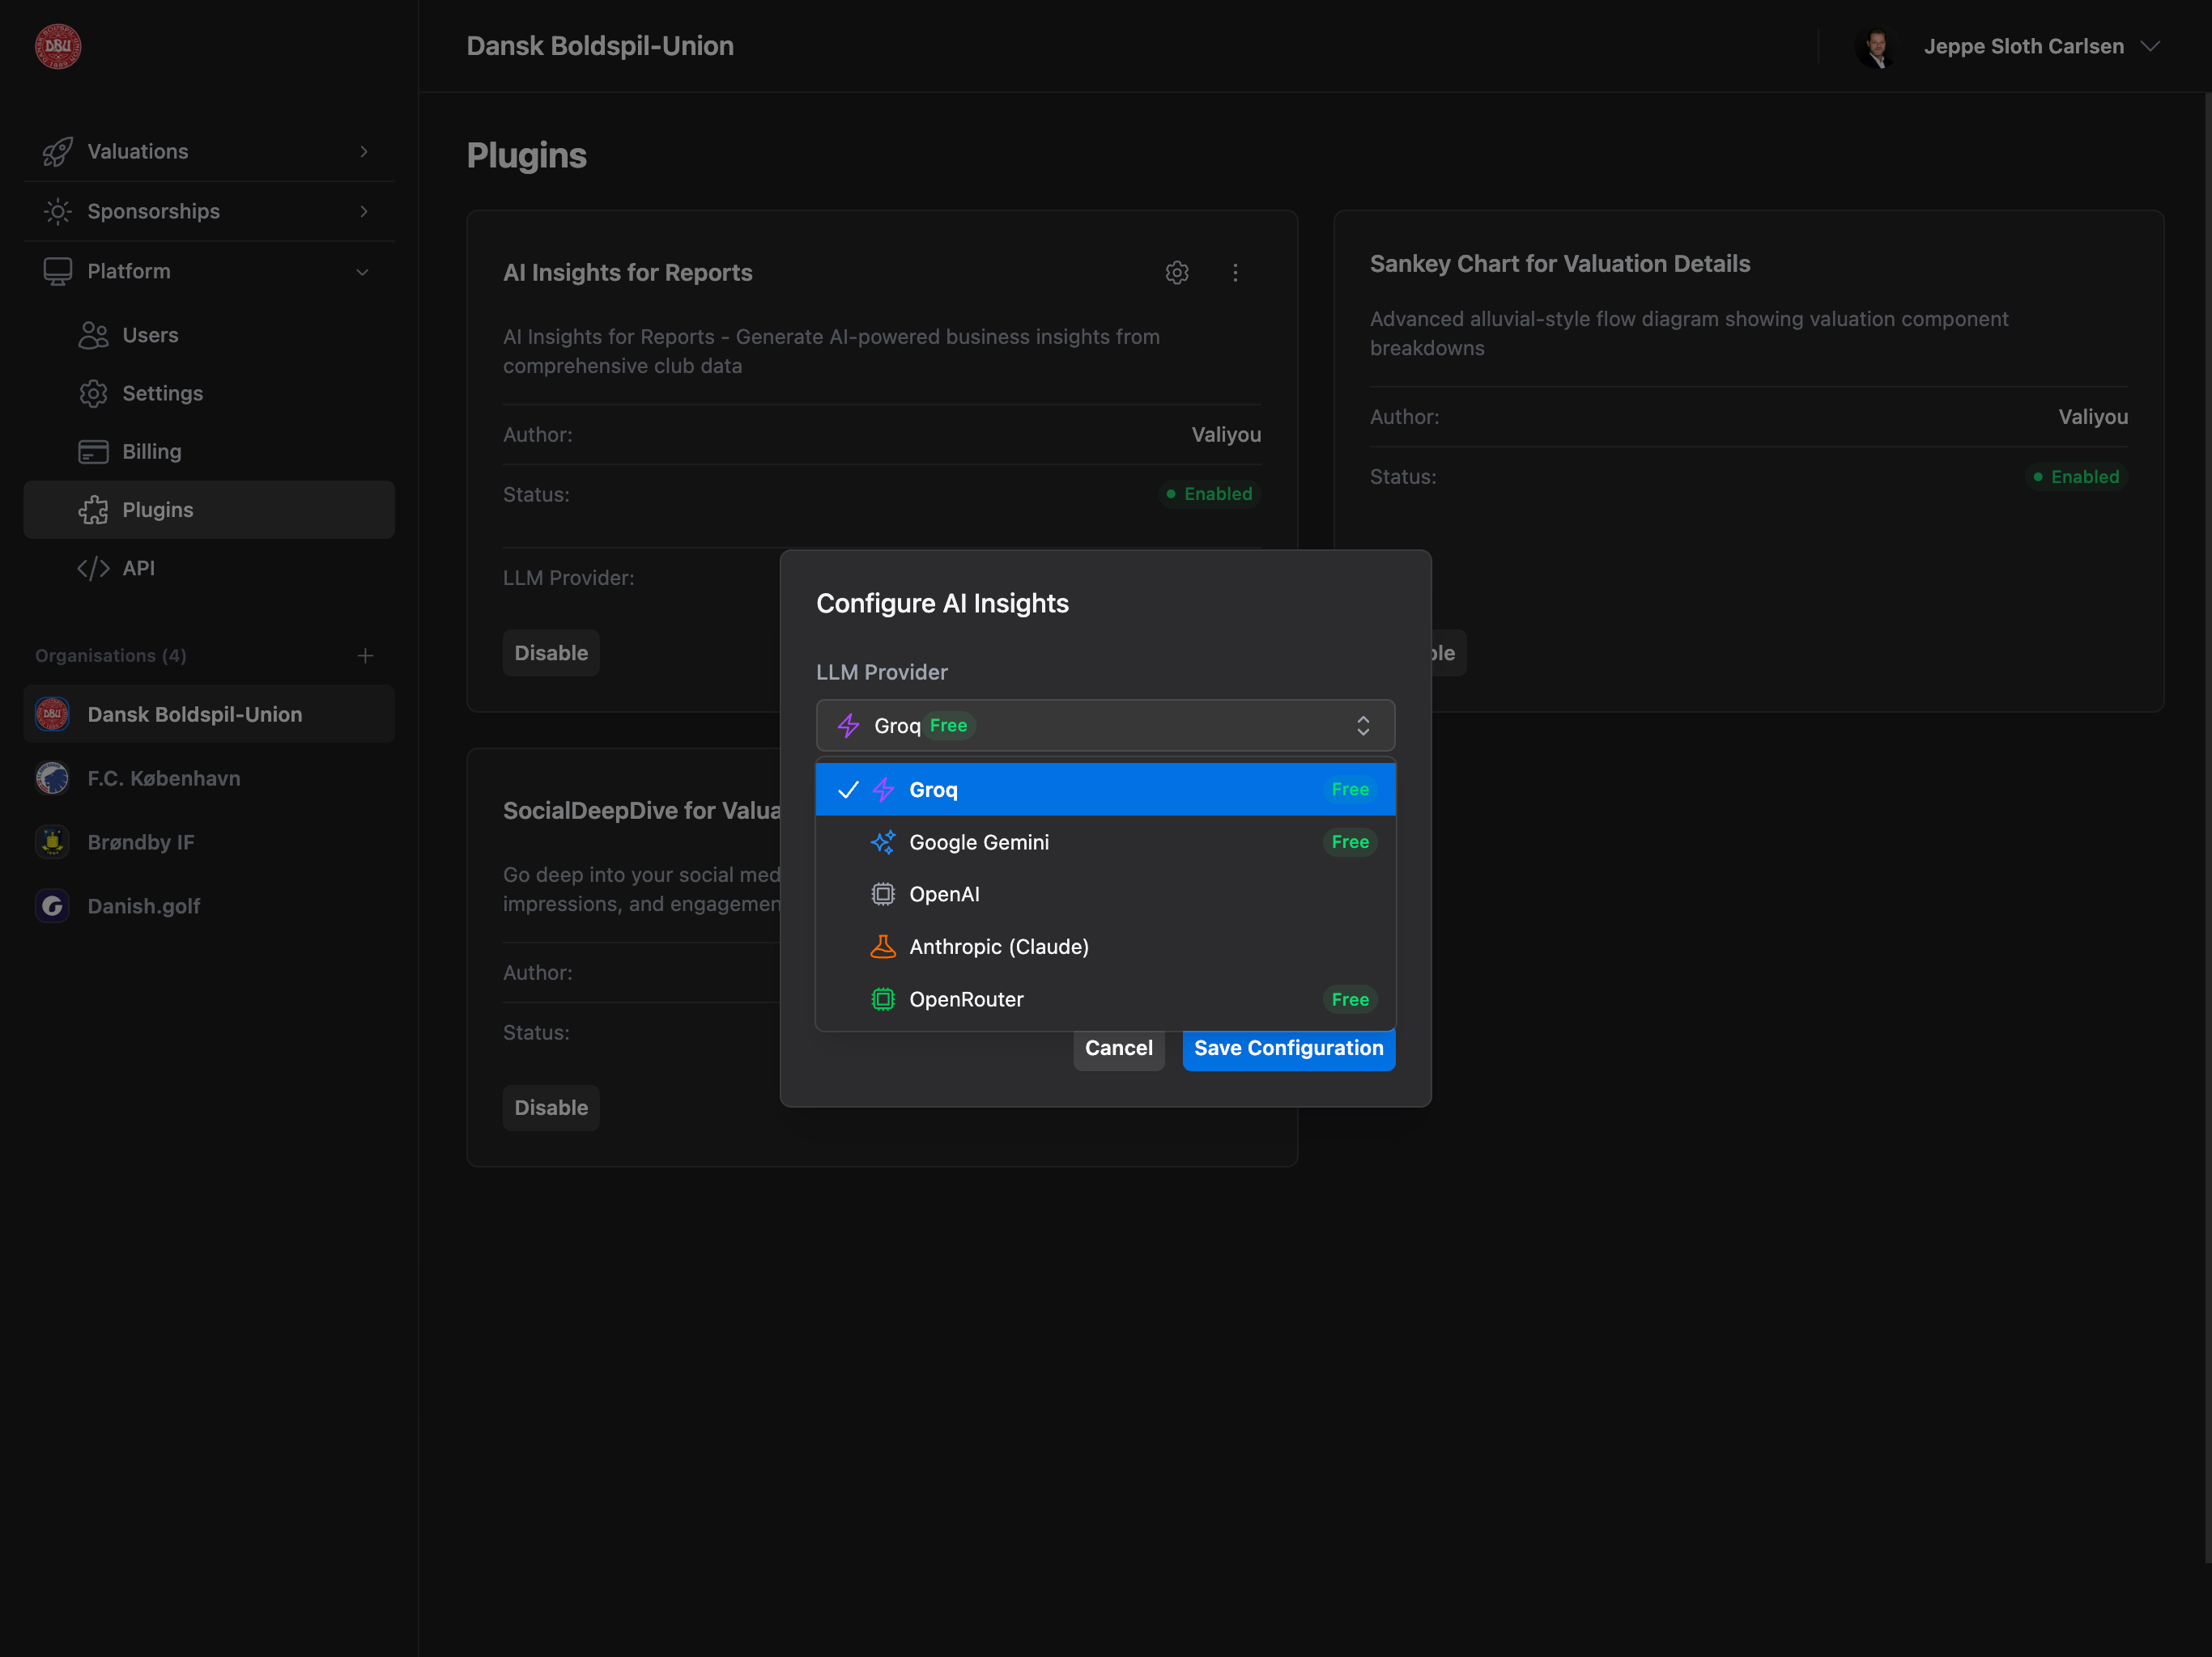Image resolution: width=2212 pixels, height=1657 pixels.
Task: Open the AI Insights overflow menu
Action: click(1236, 272)
